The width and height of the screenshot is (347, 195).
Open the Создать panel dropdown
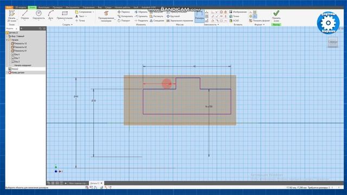pos(67,24)
